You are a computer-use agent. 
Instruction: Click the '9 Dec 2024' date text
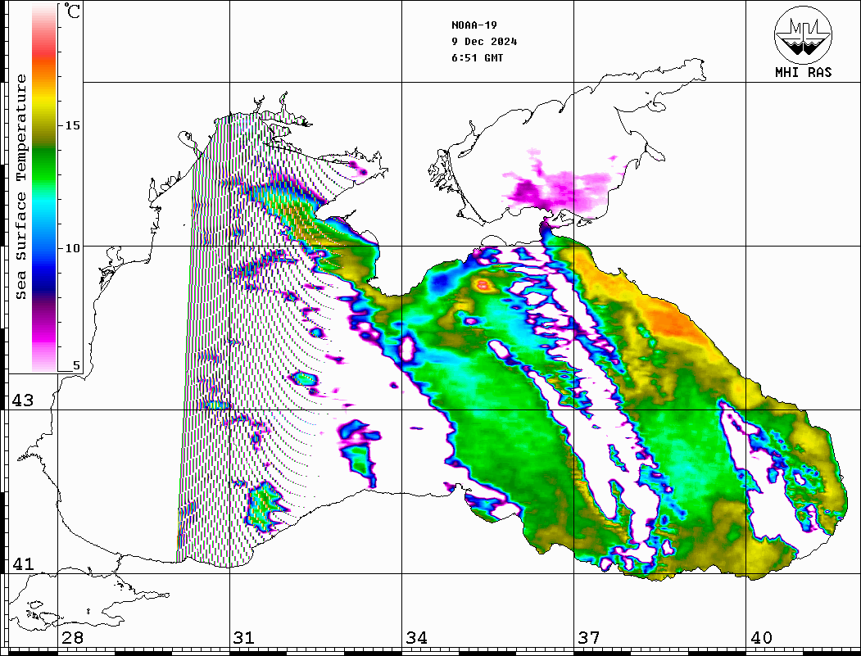tap(484, 42)
